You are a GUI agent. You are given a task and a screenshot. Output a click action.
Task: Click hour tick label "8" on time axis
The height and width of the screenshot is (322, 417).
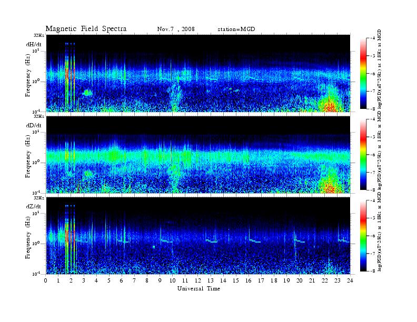click(x=147, y=280)
